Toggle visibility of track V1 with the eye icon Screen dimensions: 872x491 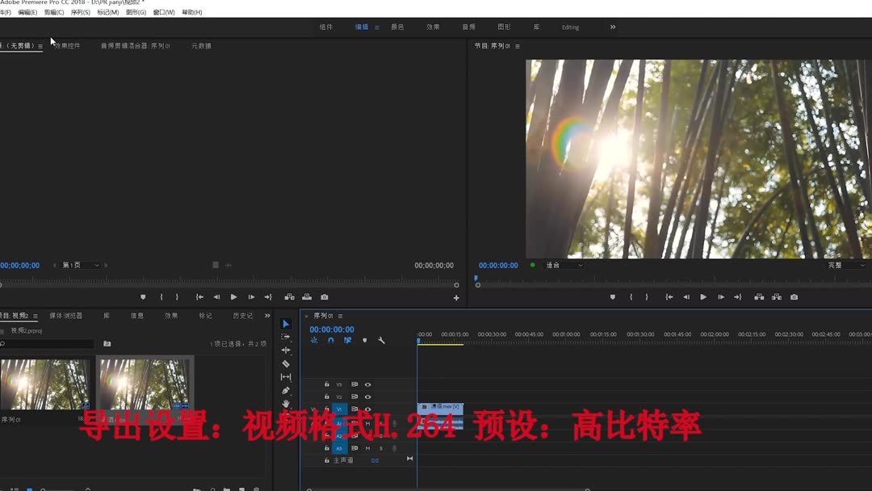367,409
